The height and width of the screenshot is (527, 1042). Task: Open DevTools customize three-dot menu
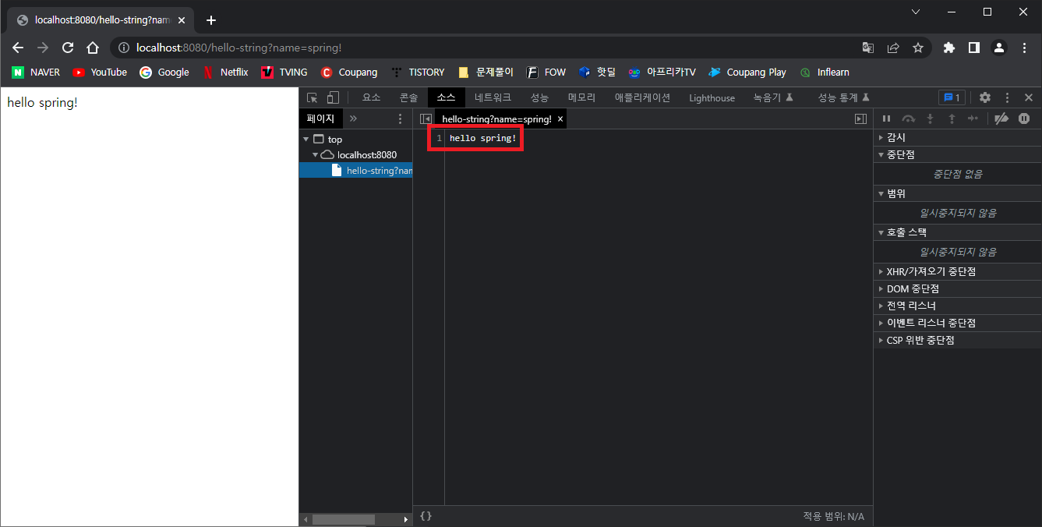pyautogui.click(x=1007, y=97)
